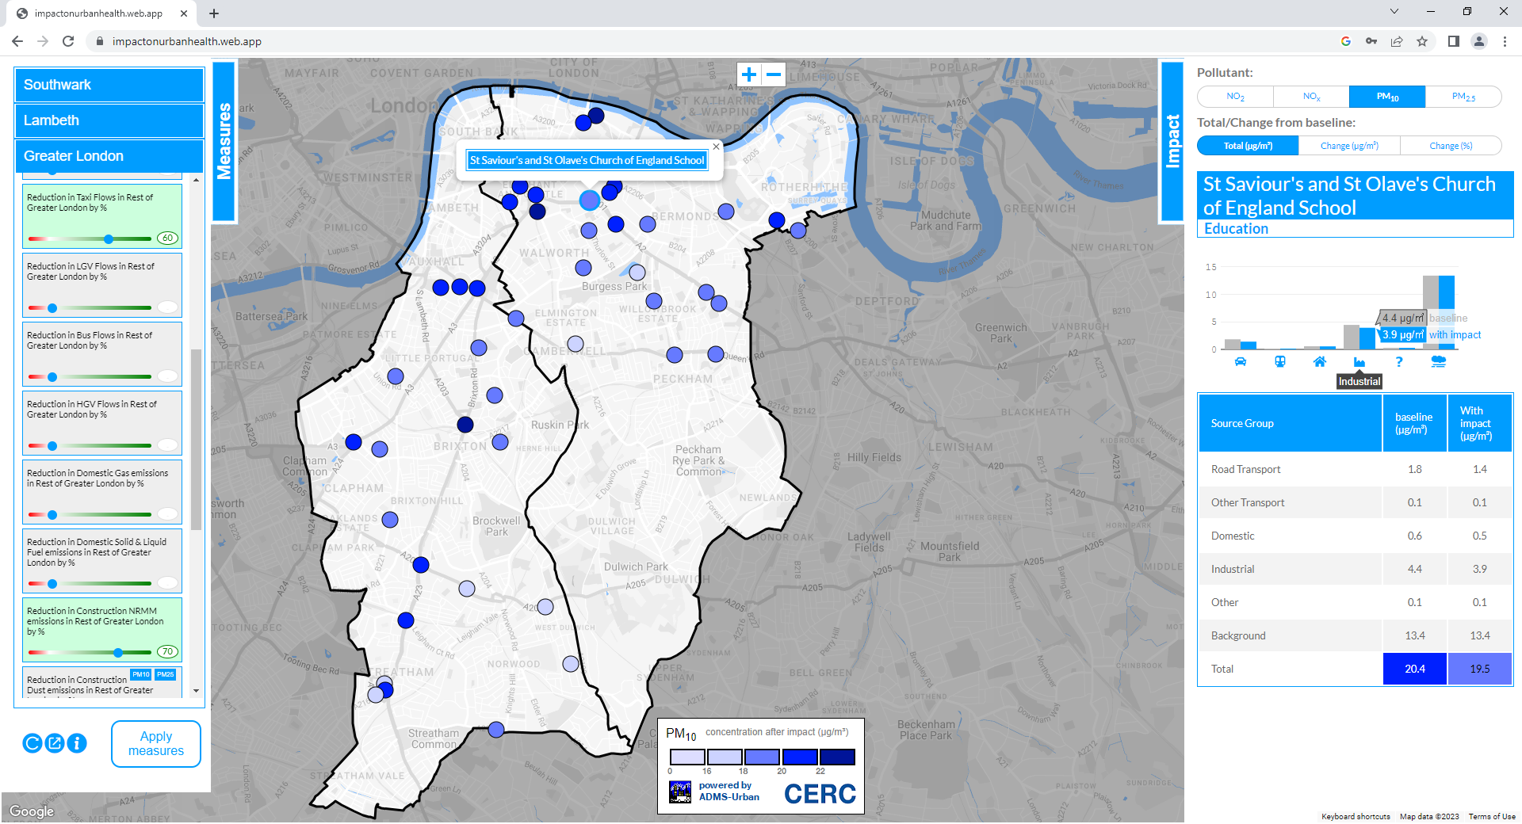Select the PM2.5 pollutant option
The image size is (1522, 824).
(1463, 97)
